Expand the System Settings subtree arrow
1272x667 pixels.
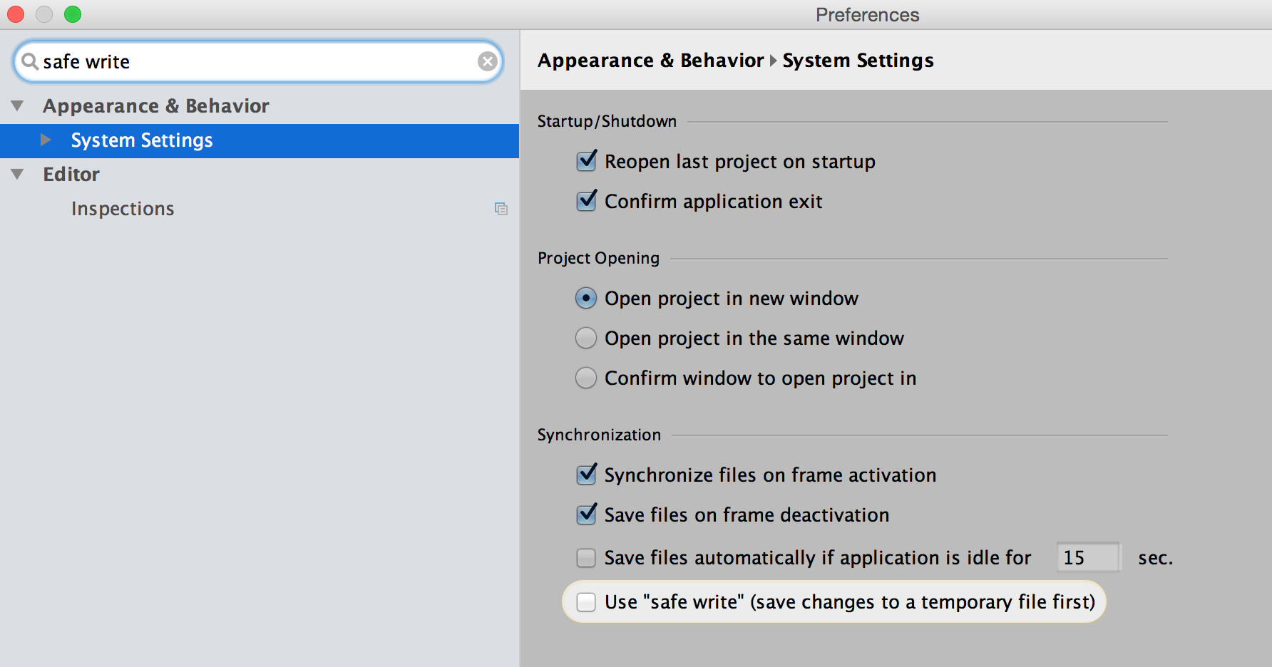(46, 140)
